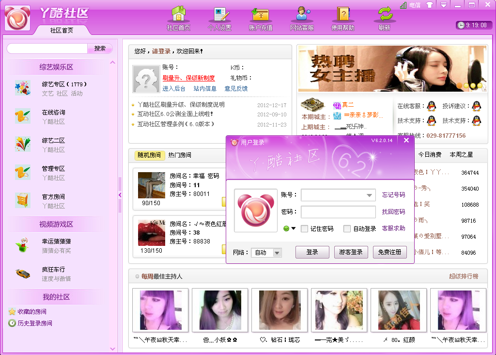Open the green online status selector
Screen dimensions: 496x355
pos(289,228)
